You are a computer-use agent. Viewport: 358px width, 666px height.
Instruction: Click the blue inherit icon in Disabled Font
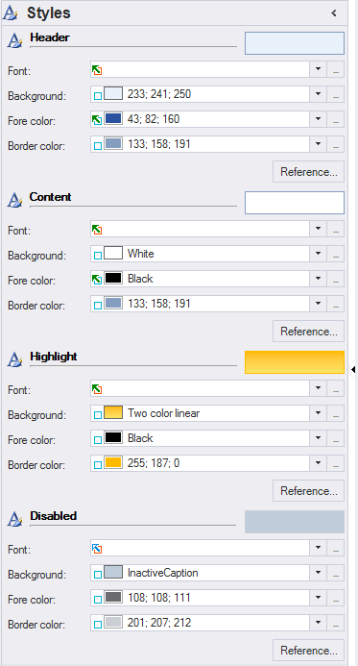[x=97, y=549]
